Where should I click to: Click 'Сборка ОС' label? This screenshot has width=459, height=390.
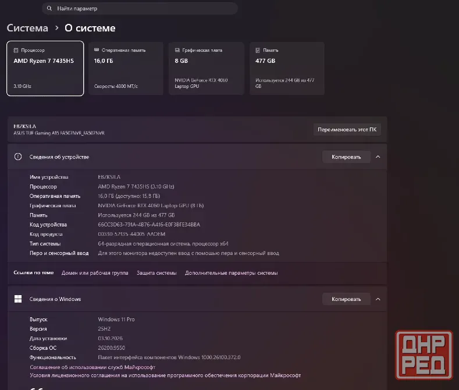pyautogui.click(x=43, y=348)
